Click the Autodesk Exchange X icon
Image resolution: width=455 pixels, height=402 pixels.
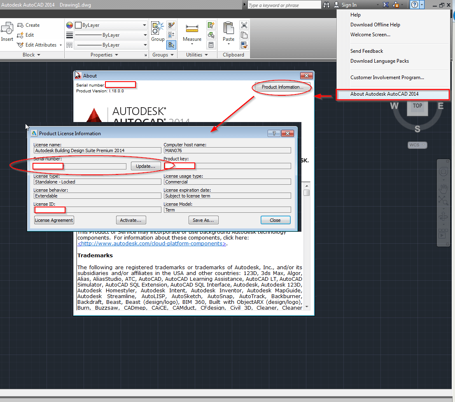[386, 5]
